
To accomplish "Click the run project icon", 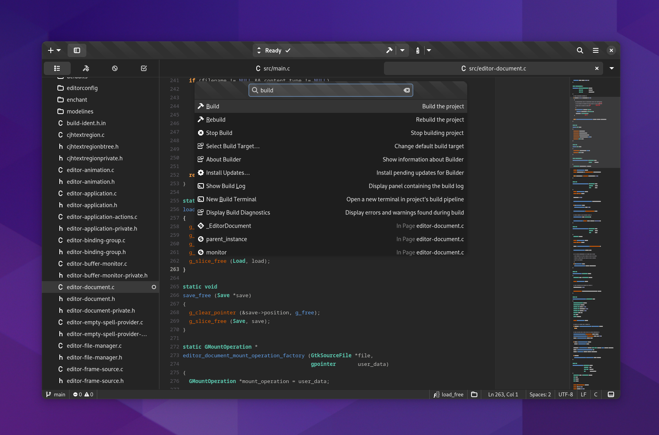I will (x=418, y=50).
